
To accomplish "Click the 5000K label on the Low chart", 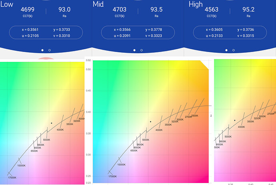I will [47, 140].
